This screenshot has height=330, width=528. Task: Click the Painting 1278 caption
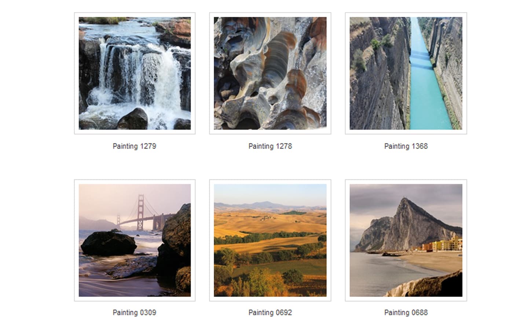coord(270,146)
